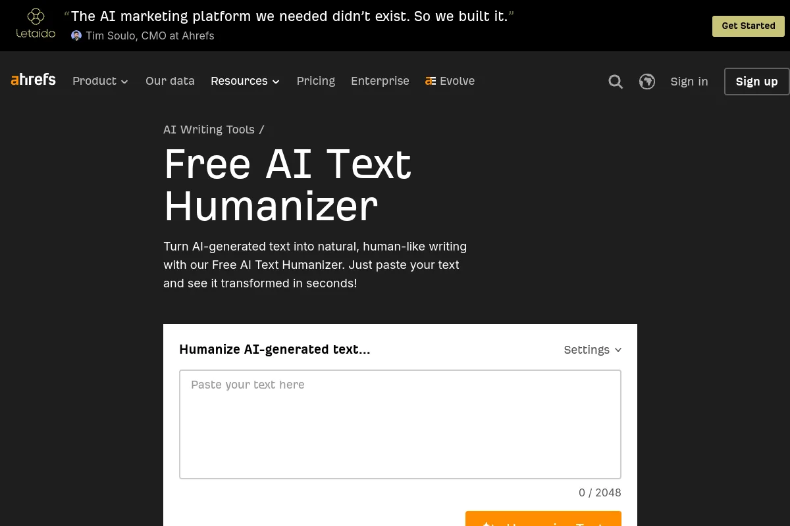Expand the Resources menu
The width and height of the screenshot is (790, 526).
[245, 81]
